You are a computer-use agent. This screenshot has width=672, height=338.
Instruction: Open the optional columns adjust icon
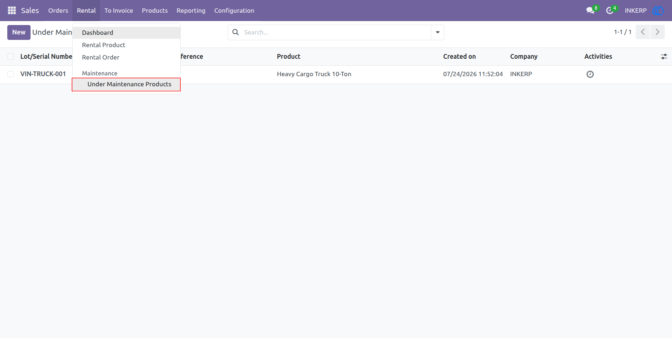(664, 57)
